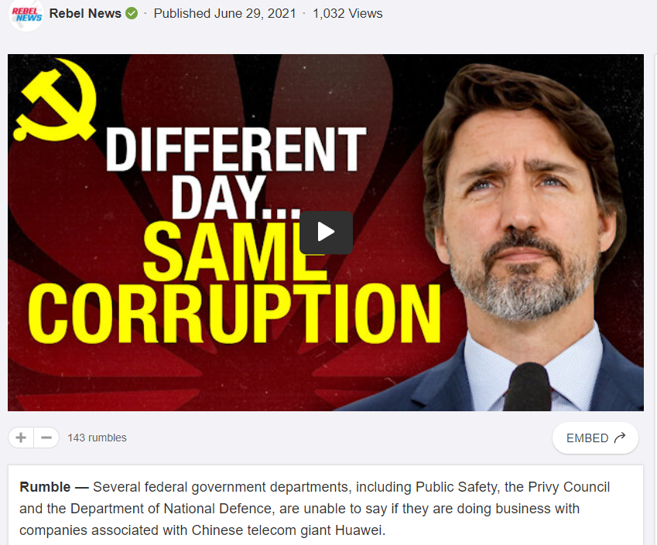The image size is (657, 545).
Task: Click the bold Rumble label in description
Action: pos(45,487)
